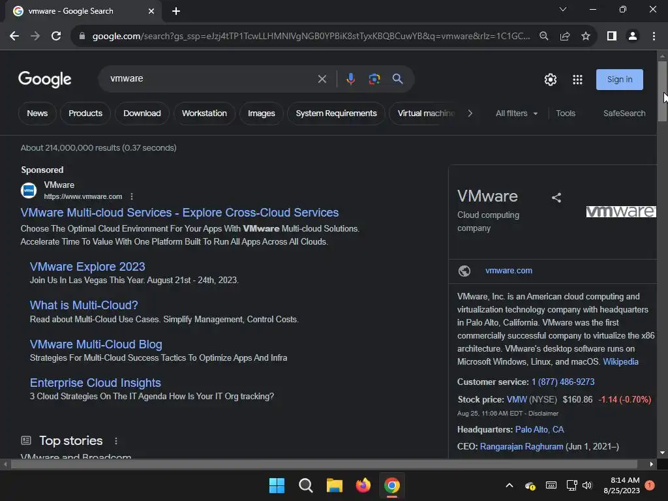The image size is (668, 501).
Task: Open SafeSearch settings
Action: coord(624,114)
